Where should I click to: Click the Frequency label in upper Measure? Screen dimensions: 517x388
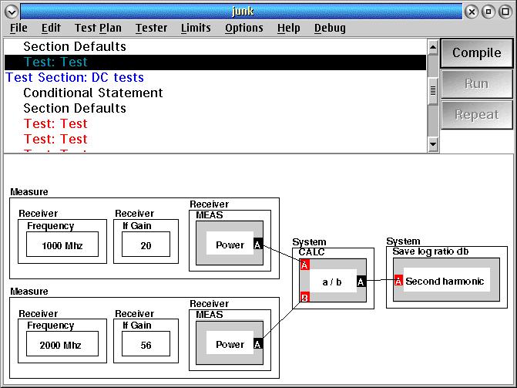pos(50,226)
